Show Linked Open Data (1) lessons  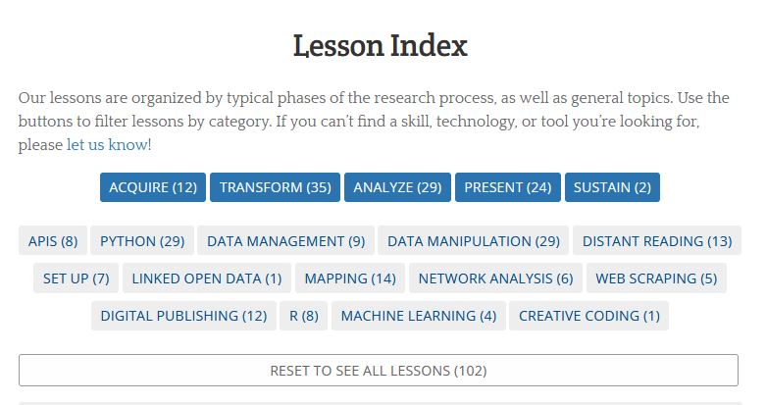206,278
